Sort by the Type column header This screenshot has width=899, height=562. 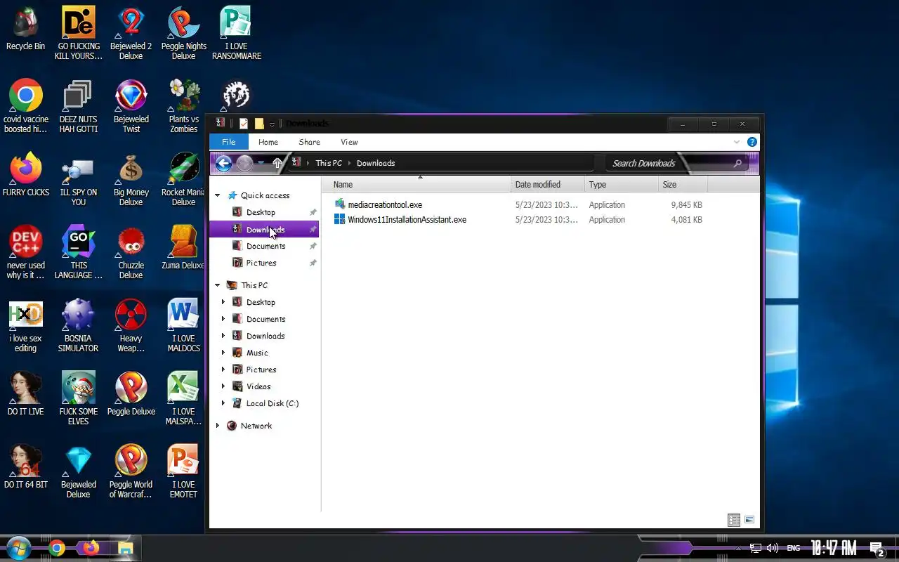click(x=622, y=185)
